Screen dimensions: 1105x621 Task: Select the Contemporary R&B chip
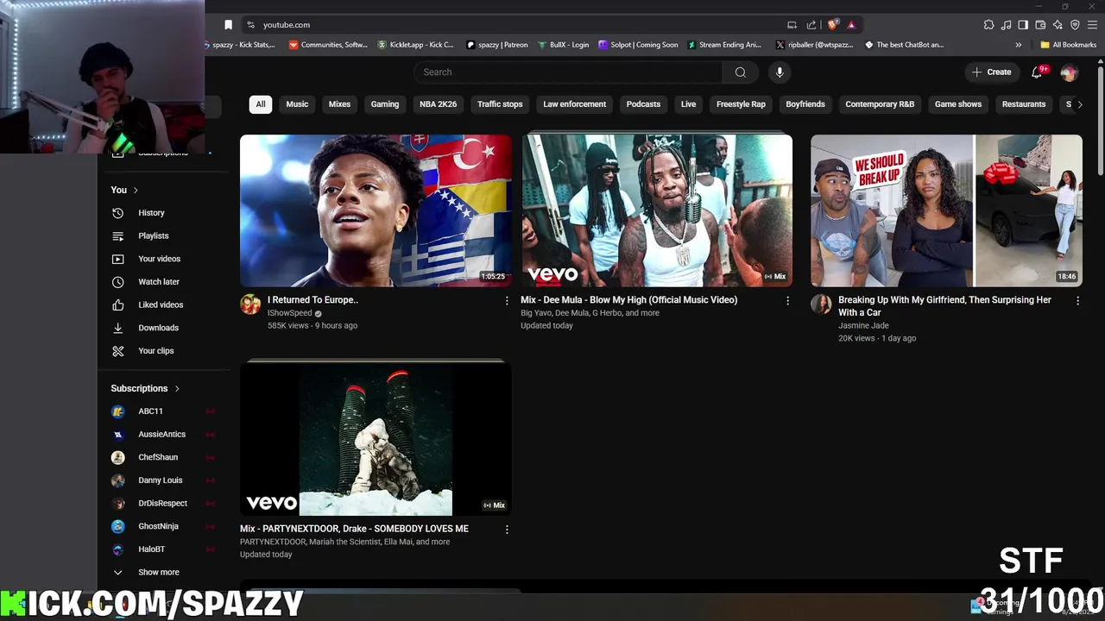880,104
